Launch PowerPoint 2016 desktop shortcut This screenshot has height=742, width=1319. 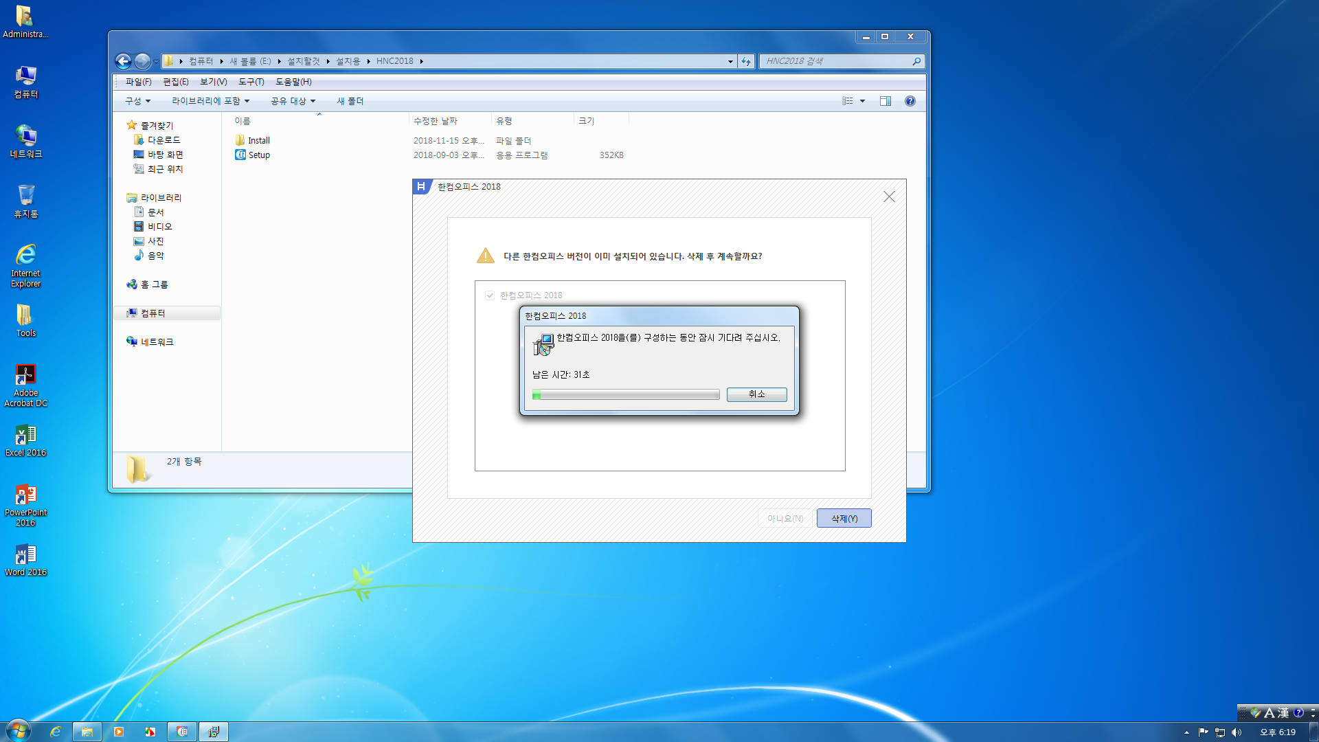tap(25, 505)
